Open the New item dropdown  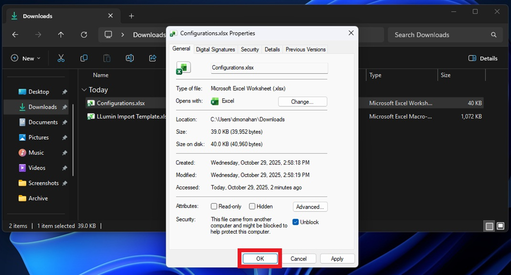(x=25, y=58)
